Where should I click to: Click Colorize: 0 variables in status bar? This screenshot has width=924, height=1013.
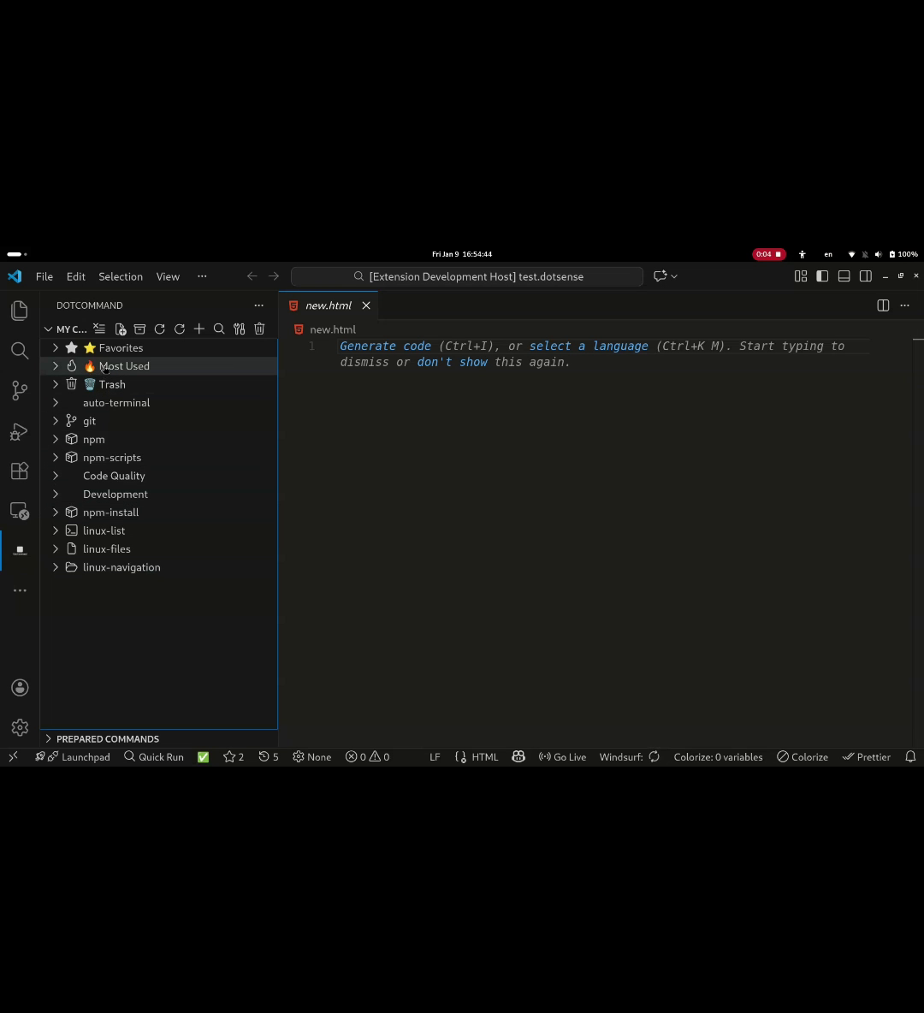(718, 756)
